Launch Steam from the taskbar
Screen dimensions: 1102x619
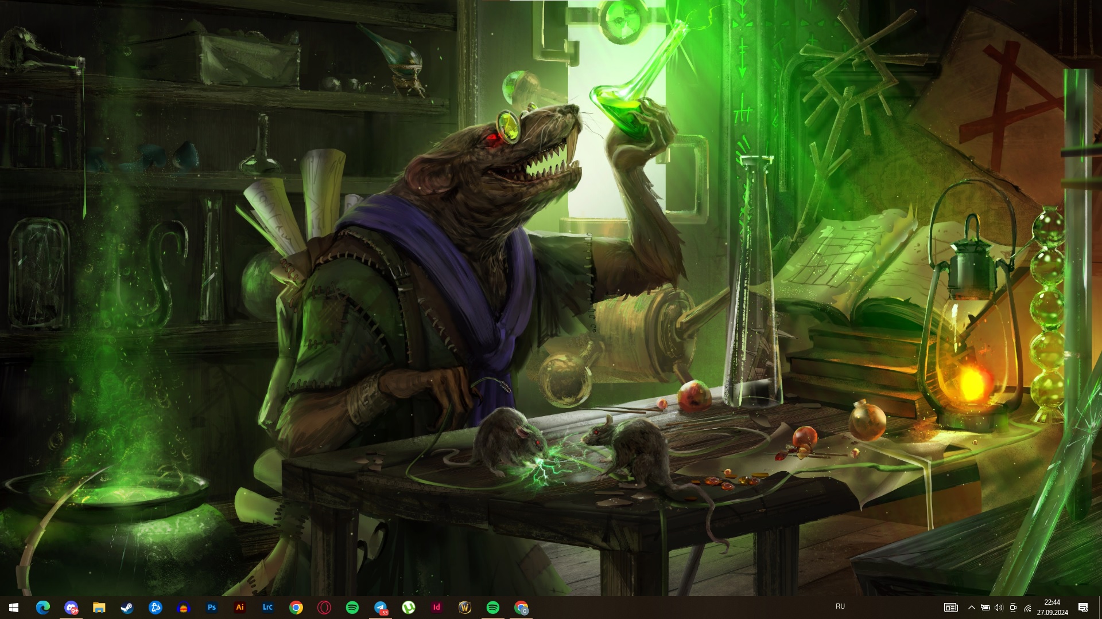127,608
